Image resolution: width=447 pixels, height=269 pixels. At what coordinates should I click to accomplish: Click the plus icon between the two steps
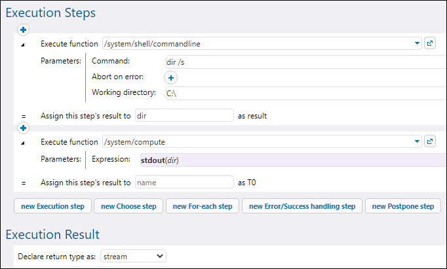coord(24,128)
